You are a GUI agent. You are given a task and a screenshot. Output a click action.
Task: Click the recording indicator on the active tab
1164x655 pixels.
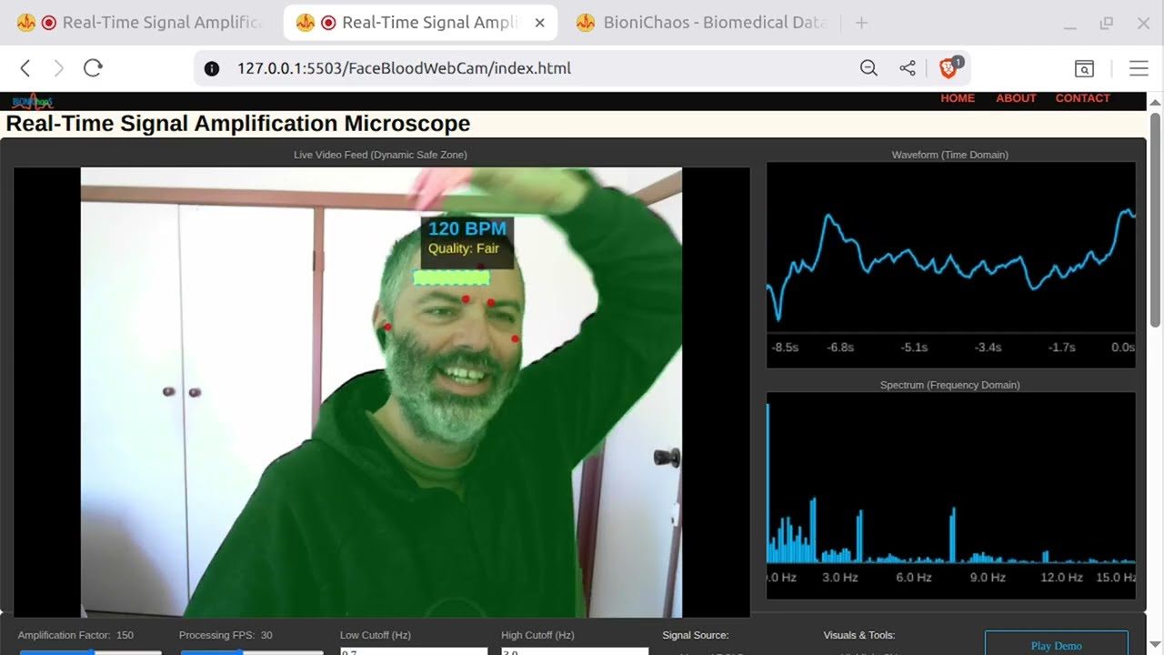329,23
